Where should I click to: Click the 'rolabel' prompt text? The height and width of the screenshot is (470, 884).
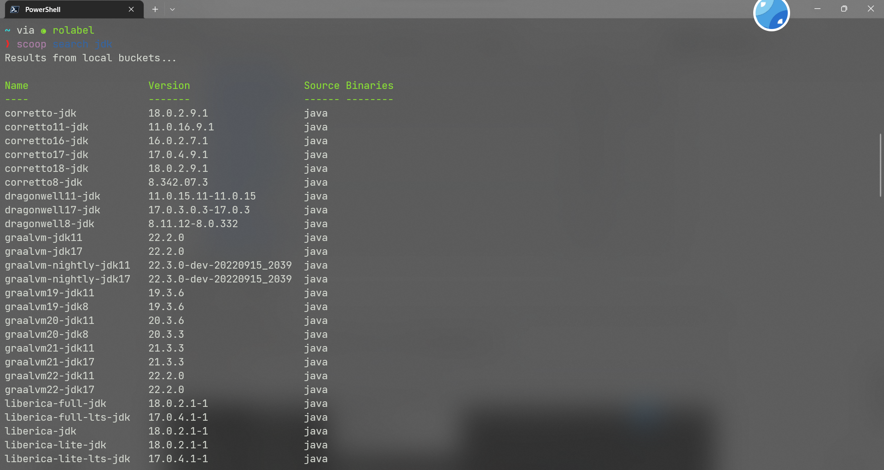coord(73,30)
